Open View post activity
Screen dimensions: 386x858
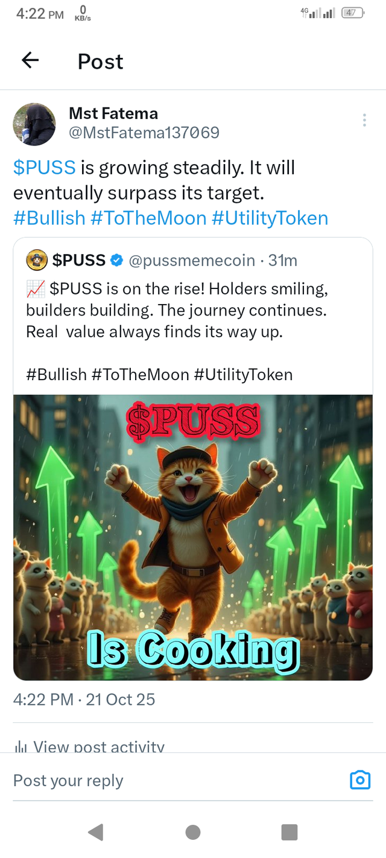pyautogui.click(x=90, y=747)
